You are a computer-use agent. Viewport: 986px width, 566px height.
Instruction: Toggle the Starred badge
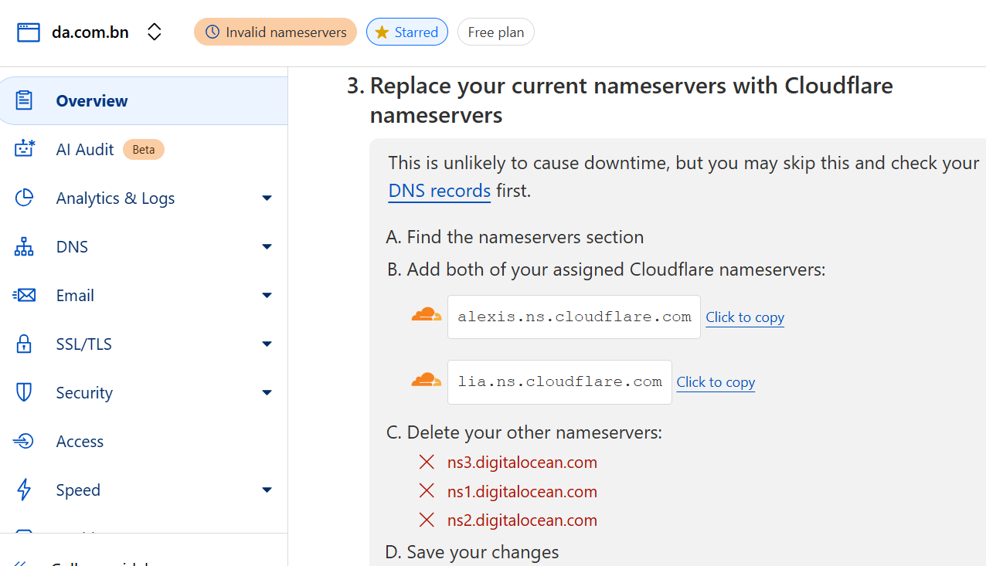(x=407, y=32)
